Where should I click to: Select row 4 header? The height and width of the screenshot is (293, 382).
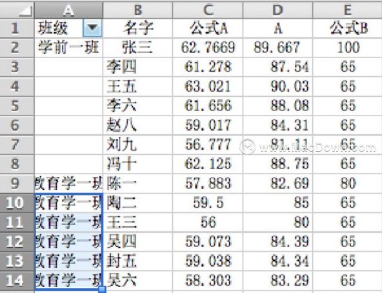click(17, 86)
